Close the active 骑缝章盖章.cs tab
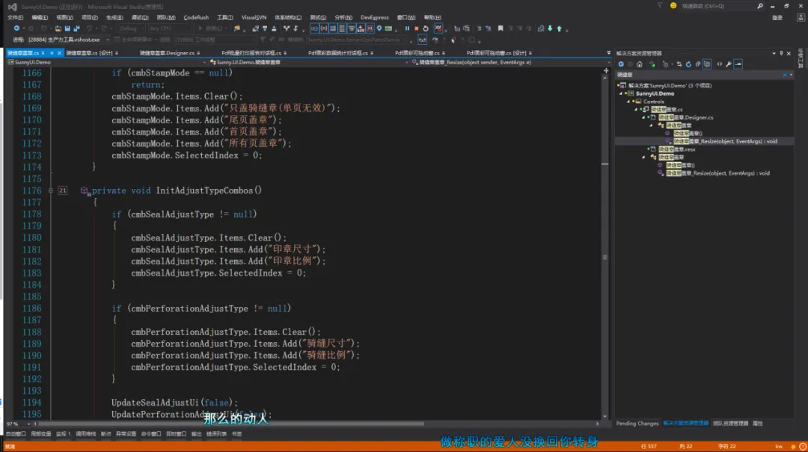The image size is (808, 452). (59, 53)
